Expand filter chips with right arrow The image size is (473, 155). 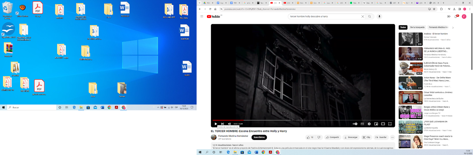(453, 28)
